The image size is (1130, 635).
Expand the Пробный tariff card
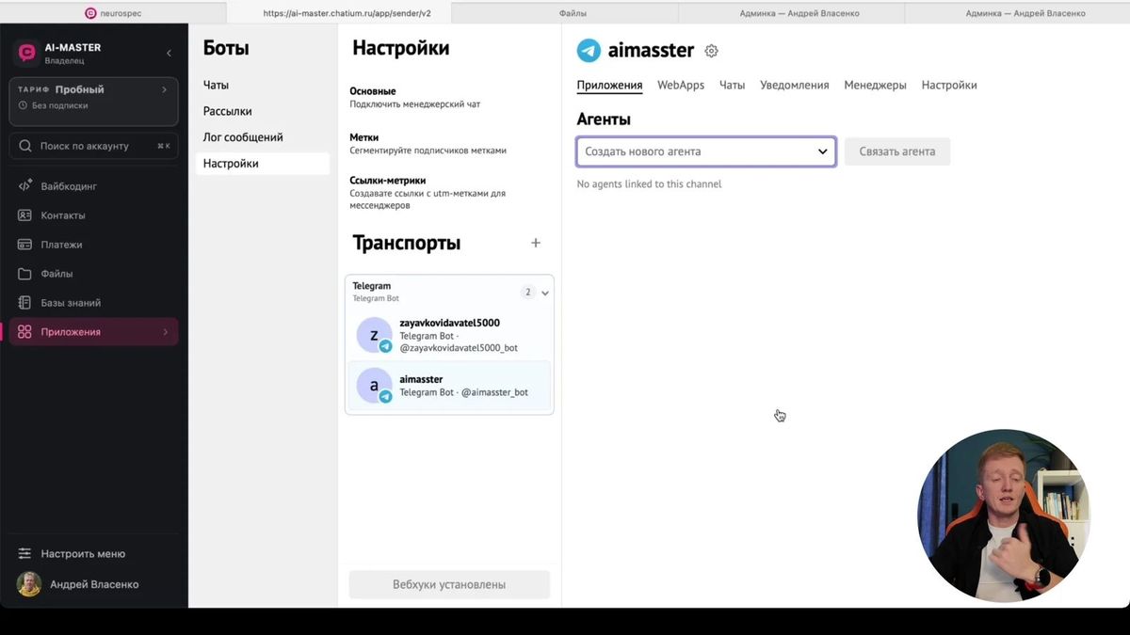pos(94,101)
